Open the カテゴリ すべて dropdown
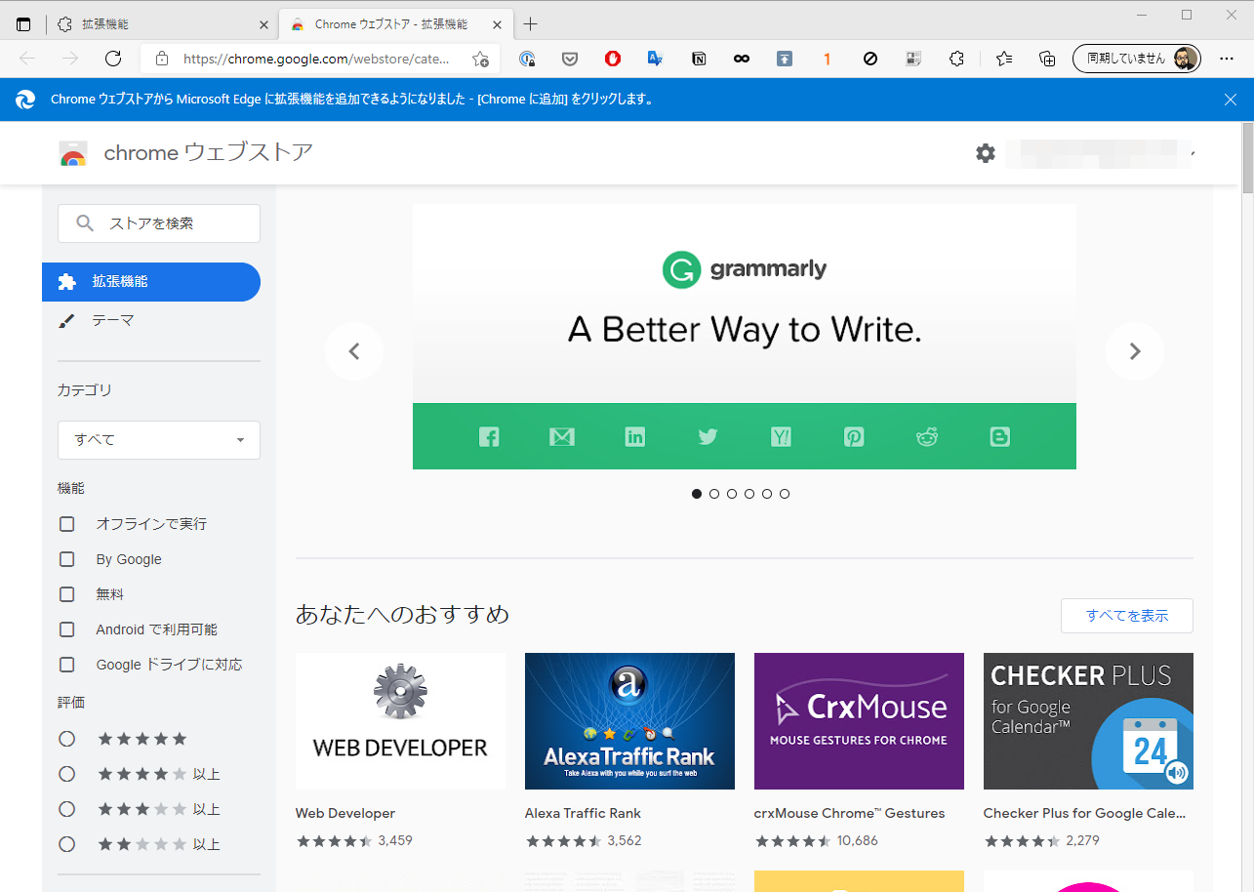 click(159, 440)
